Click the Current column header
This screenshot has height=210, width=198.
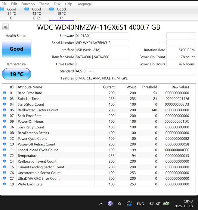[x=109, y=87]
